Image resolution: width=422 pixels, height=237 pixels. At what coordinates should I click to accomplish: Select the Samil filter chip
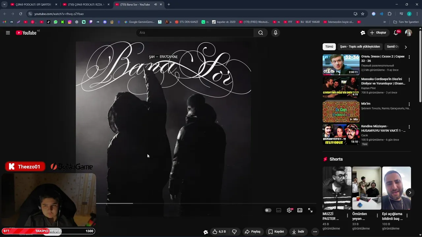click(392, 47)
